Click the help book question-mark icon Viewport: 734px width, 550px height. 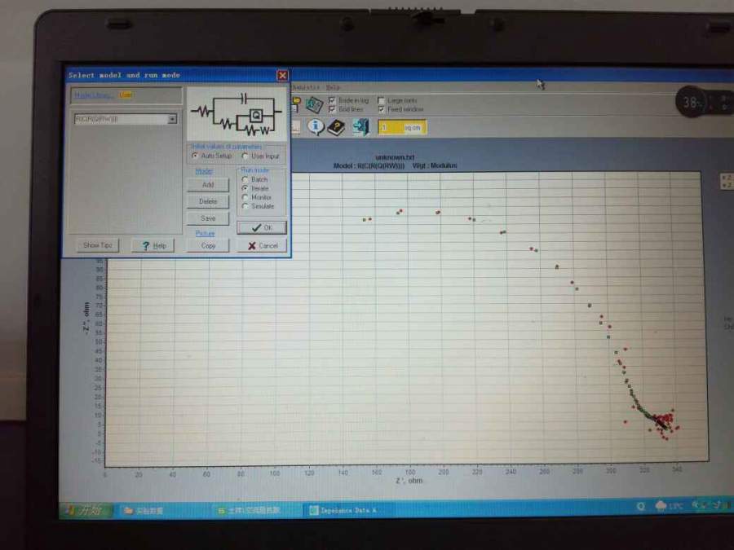click(336, 127)
